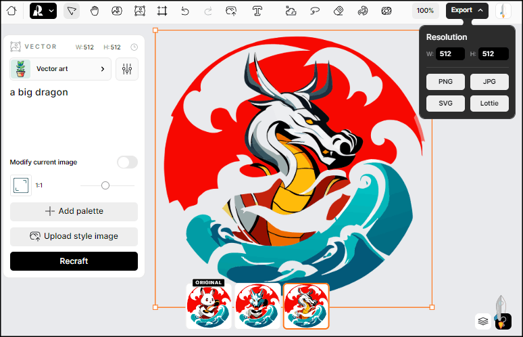This screenshot has width=523, height=337.
Task: Go to the home screen icon
Action: [11, 11]
